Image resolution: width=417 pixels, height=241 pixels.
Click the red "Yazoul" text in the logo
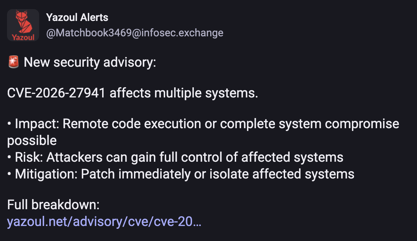[23, 37]
